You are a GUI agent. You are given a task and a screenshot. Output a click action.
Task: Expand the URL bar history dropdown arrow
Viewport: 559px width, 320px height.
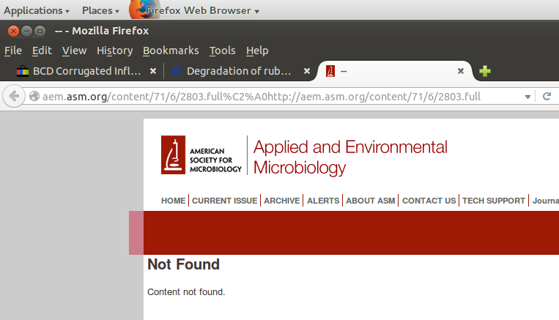coord(527,97)
